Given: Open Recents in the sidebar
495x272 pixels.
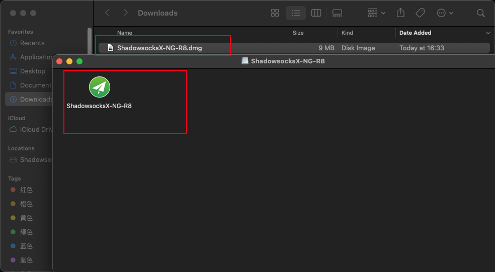Looking at the screenshot, I should (32, 43).
